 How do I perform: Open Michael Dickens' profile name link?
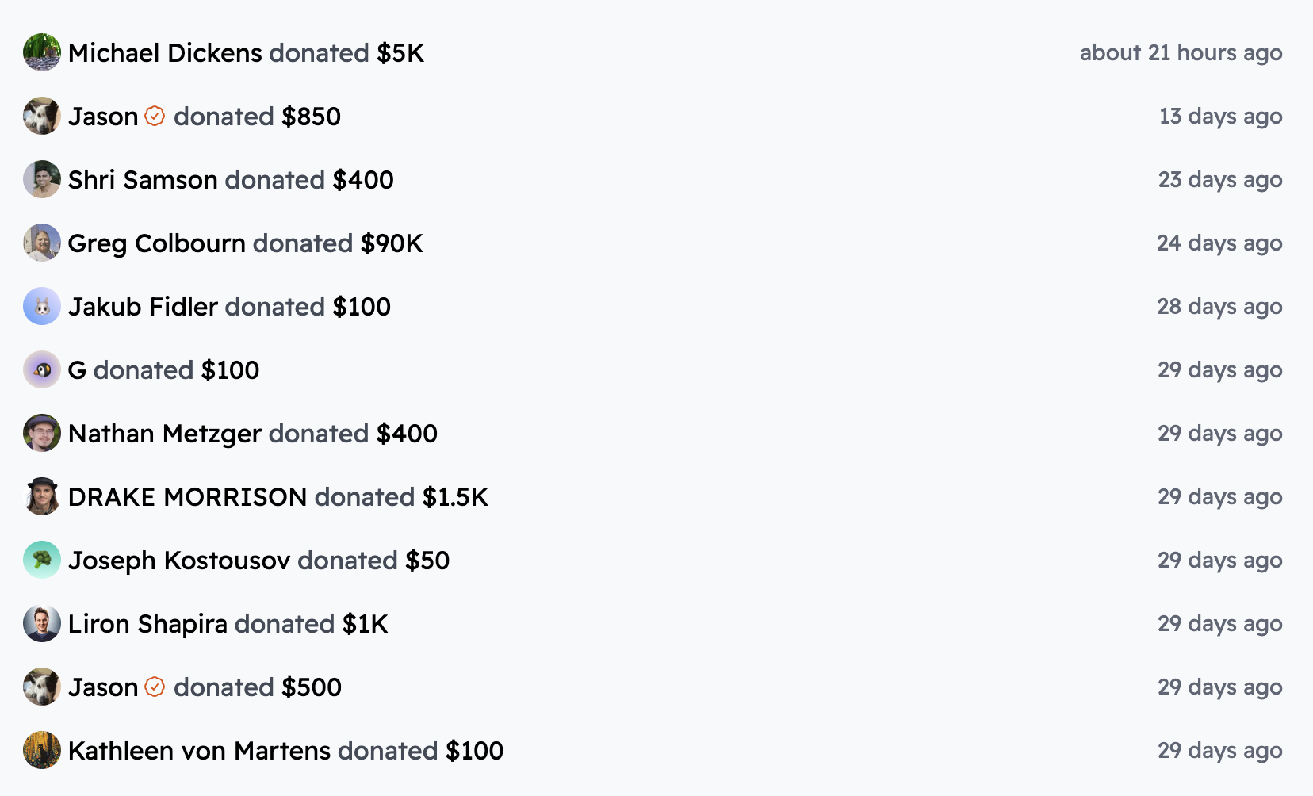click(165, 53)
